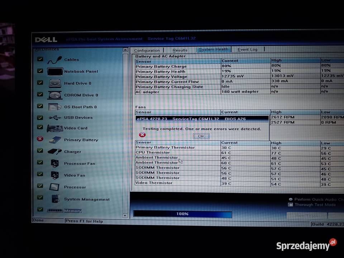
Task: Enable Thorough Test Mode checkbox
Action: point(291,205)
